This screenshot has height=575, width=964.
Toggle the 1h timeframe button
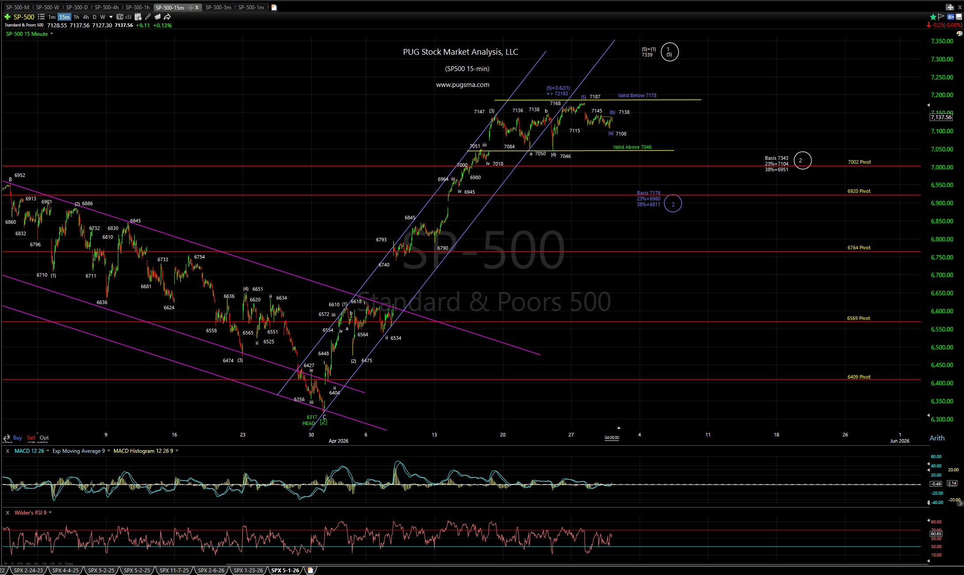[x=76, y=17]
